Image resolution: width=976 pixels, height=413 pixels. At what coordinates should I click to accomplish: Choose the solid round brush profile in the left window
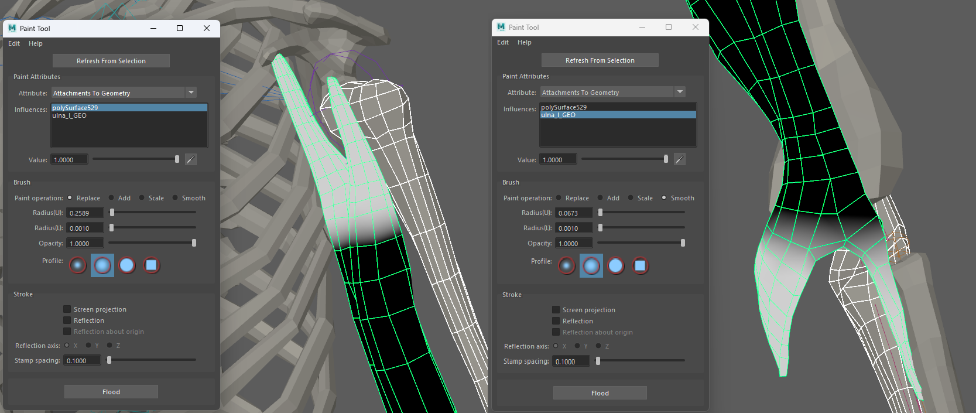pos(127,265)
